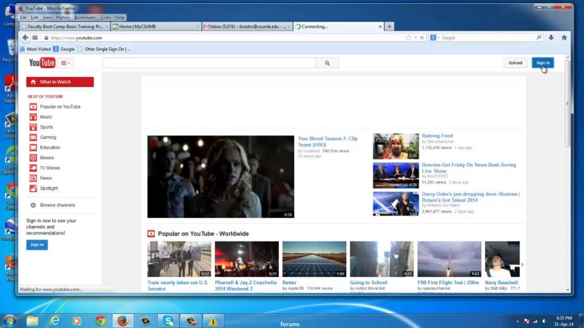Screen dimensions: 584x328
Task: Open Pharrell & Jay-Z Coachella video link
Action: pos(246,286)
